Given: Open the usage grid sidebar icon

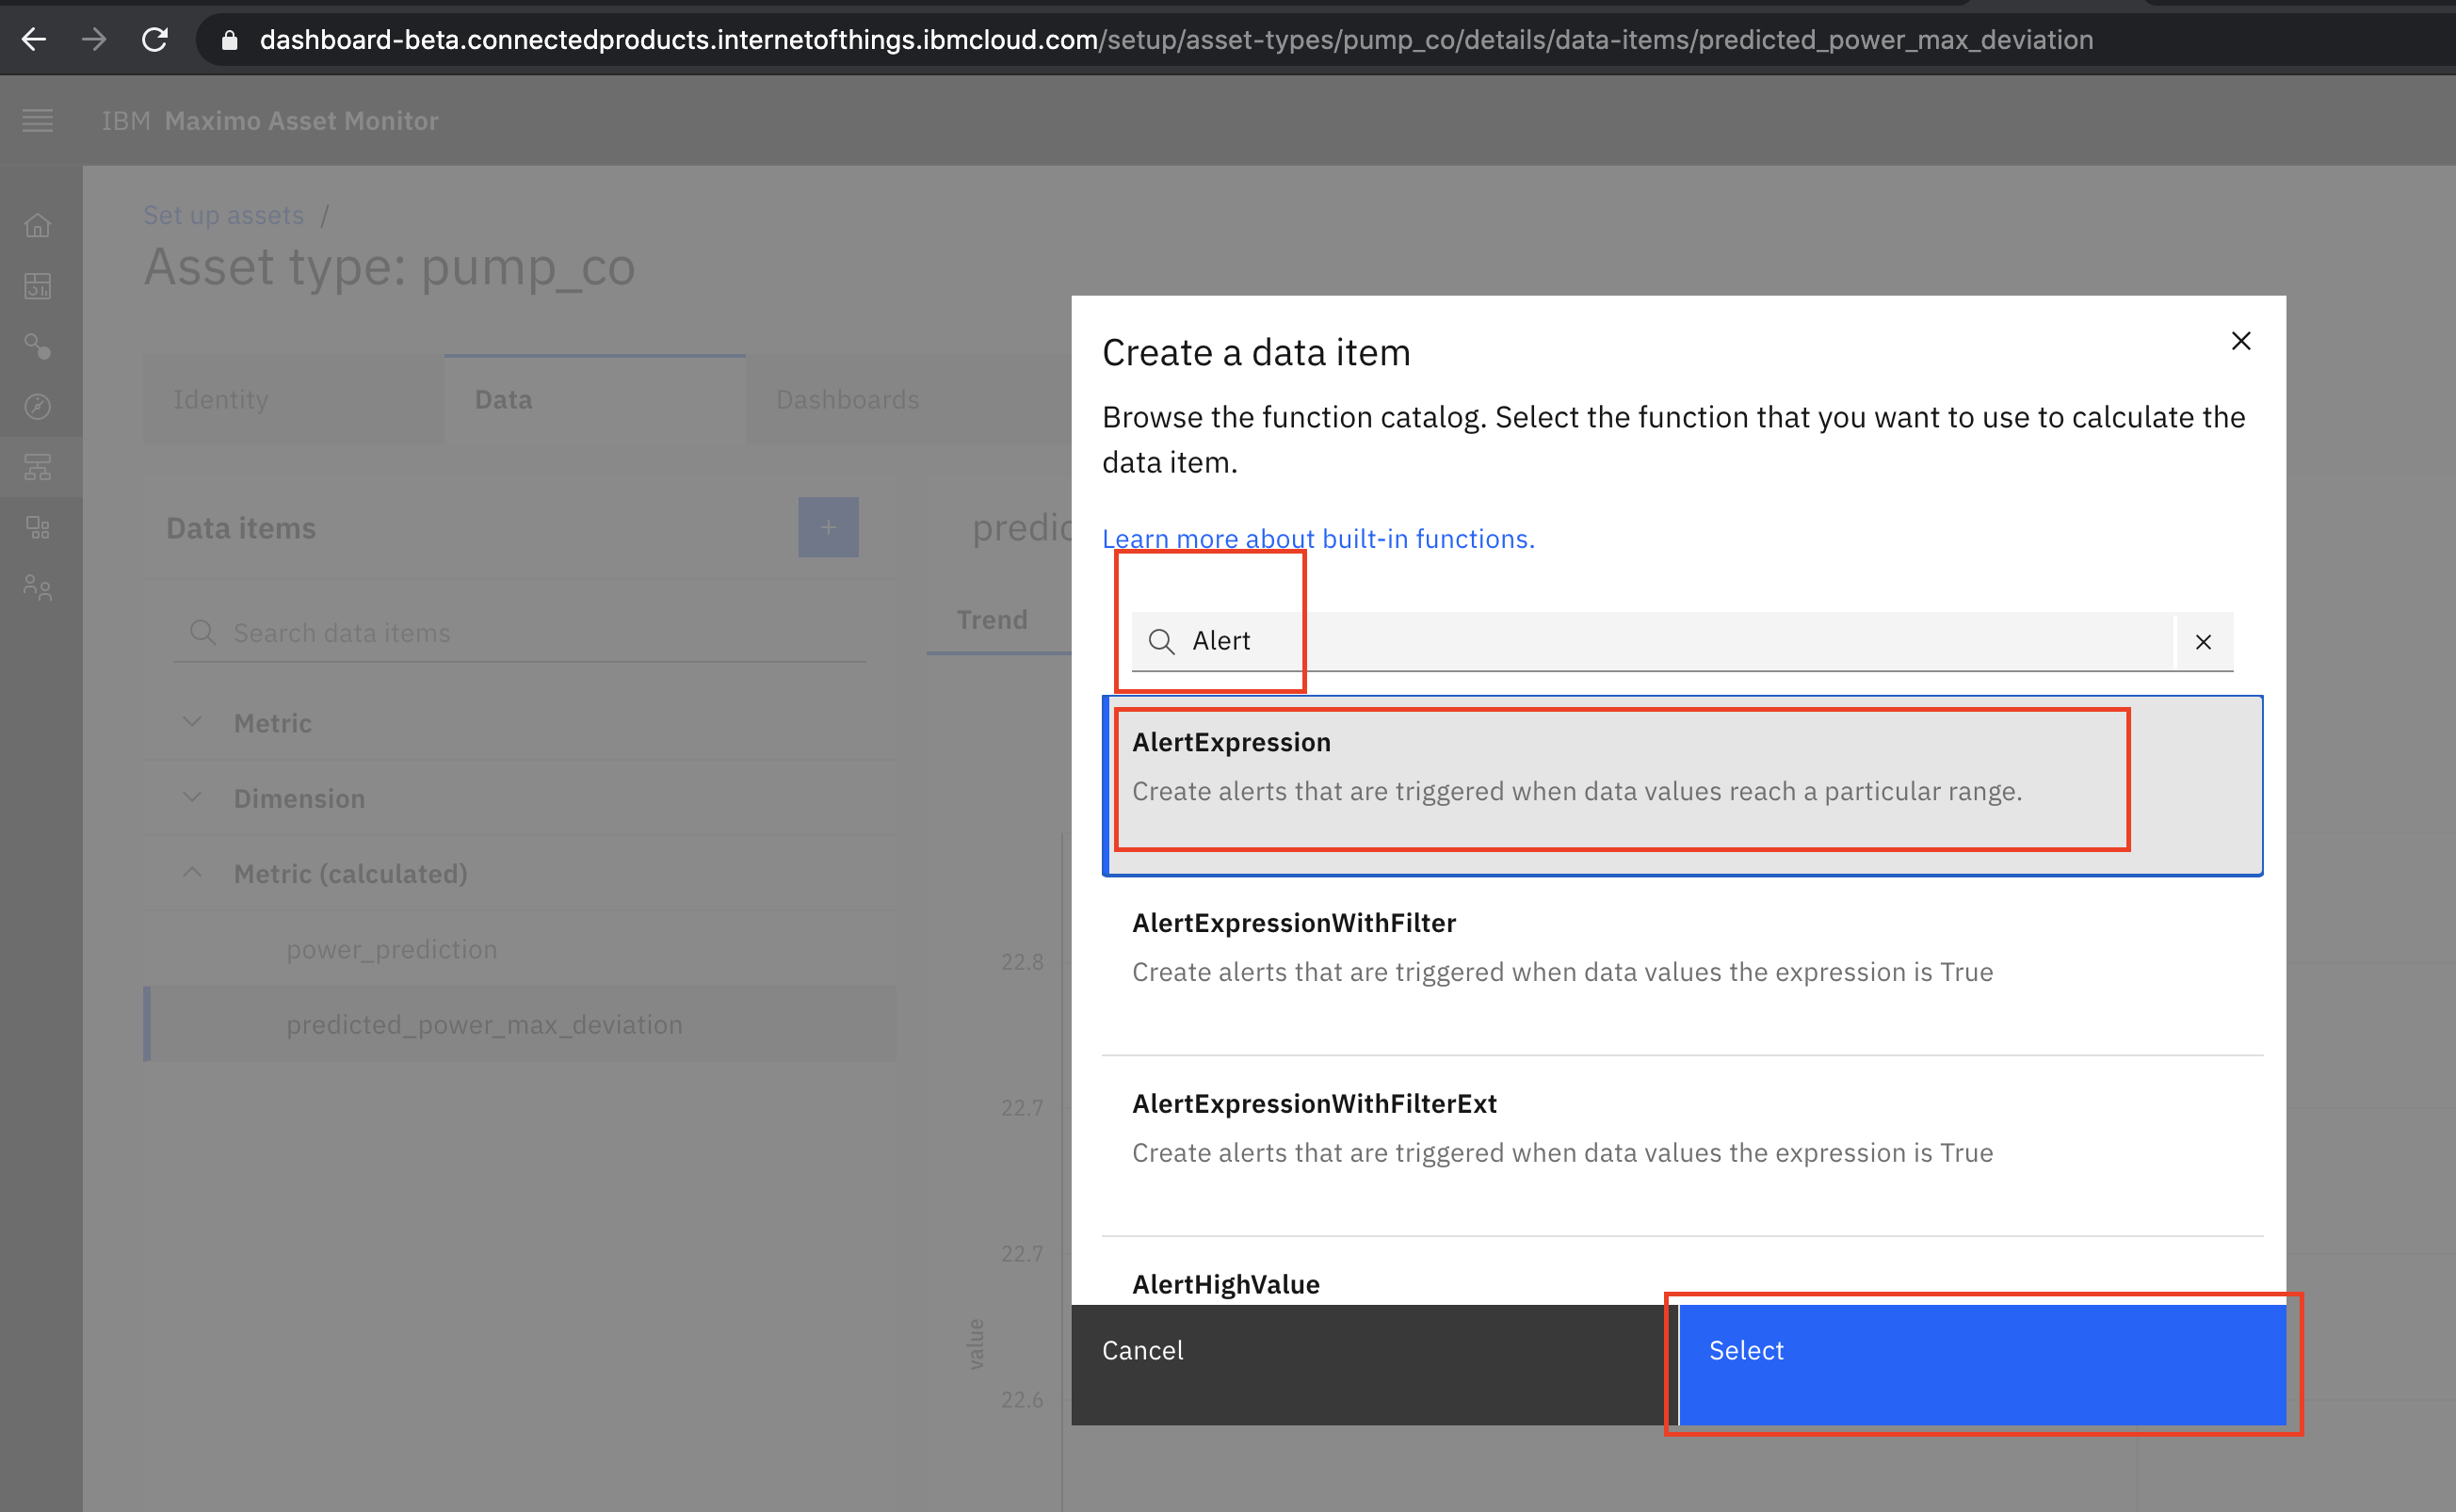Looking at the screenshot, I should 38,527.
